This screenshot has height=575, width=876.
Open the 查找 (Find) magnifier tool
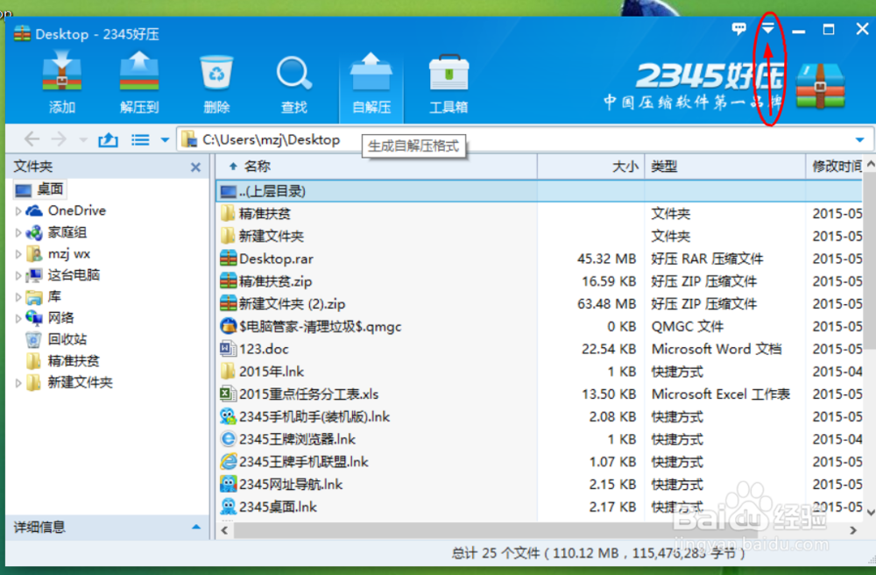tap(293, 82)
